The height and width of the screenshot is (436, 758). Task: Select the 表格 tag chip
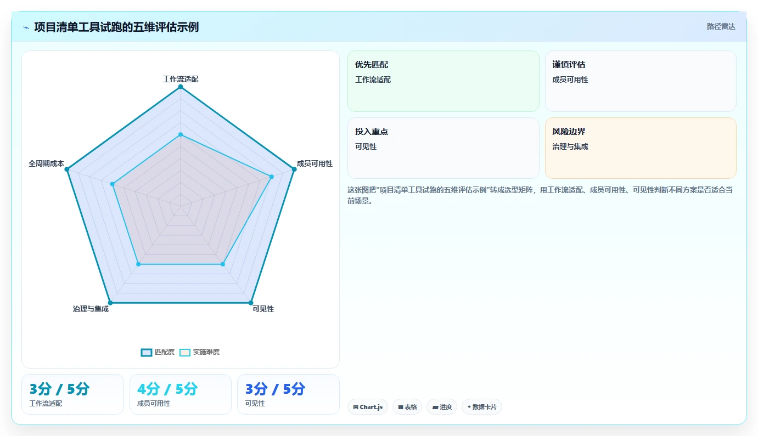point(407,407)
